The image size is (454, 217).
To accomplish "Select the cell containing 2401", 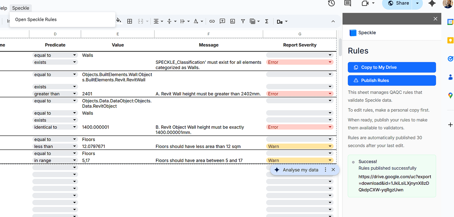I will (x=117, y=94).
